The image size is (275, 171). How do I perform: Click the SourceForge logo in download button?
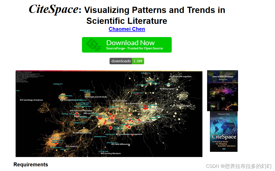pyautogui.click(x=94, y=45)
